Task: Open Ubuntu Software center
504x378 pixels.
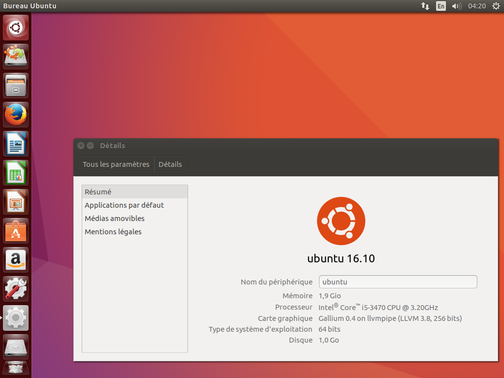Action: pyautogui.click(x=16, y=231)
